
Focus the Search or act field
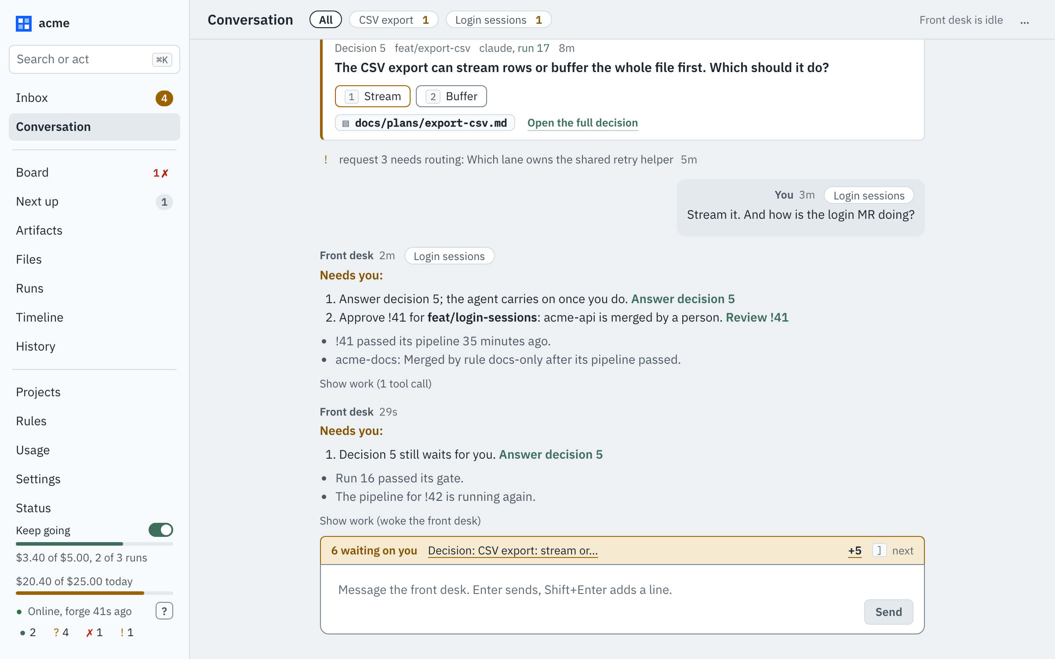pyautogui.click(x=95, y=59)
